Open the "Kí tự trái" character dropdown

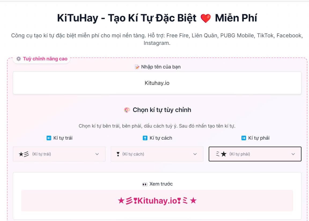click(59, 154)
